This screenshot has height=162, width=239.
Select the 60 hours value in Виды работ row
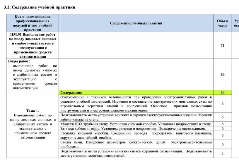click(x=222, y=75)
